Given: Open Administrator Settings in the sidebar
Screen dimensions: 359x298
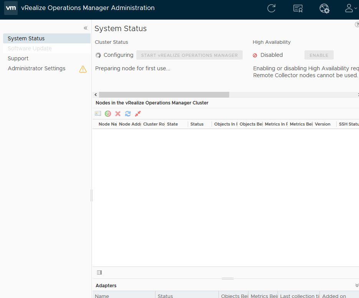Looking at the screenshot, I should (36, 68).
